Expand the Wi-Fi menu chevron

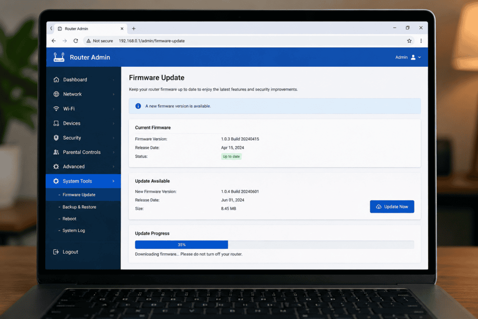coord(113,109)
